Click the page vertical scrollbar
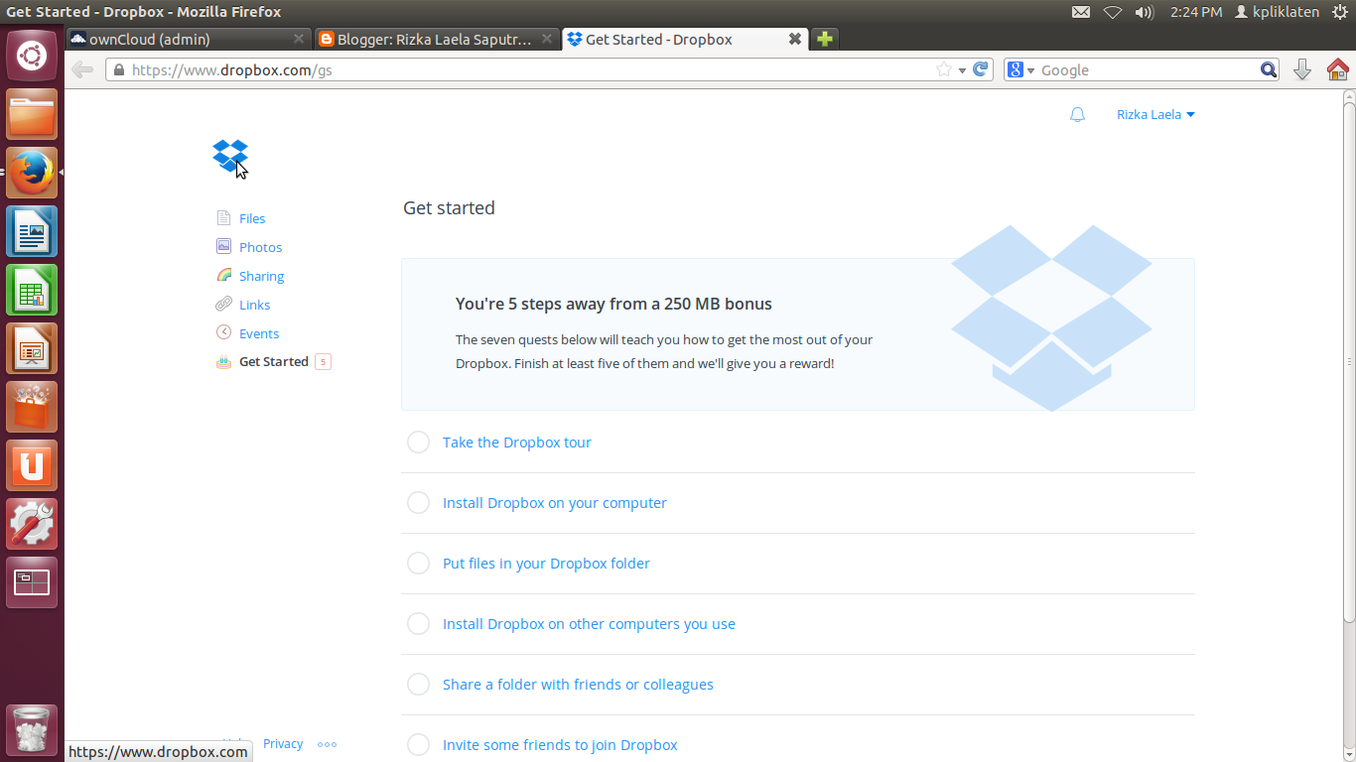 point(1349,364)
